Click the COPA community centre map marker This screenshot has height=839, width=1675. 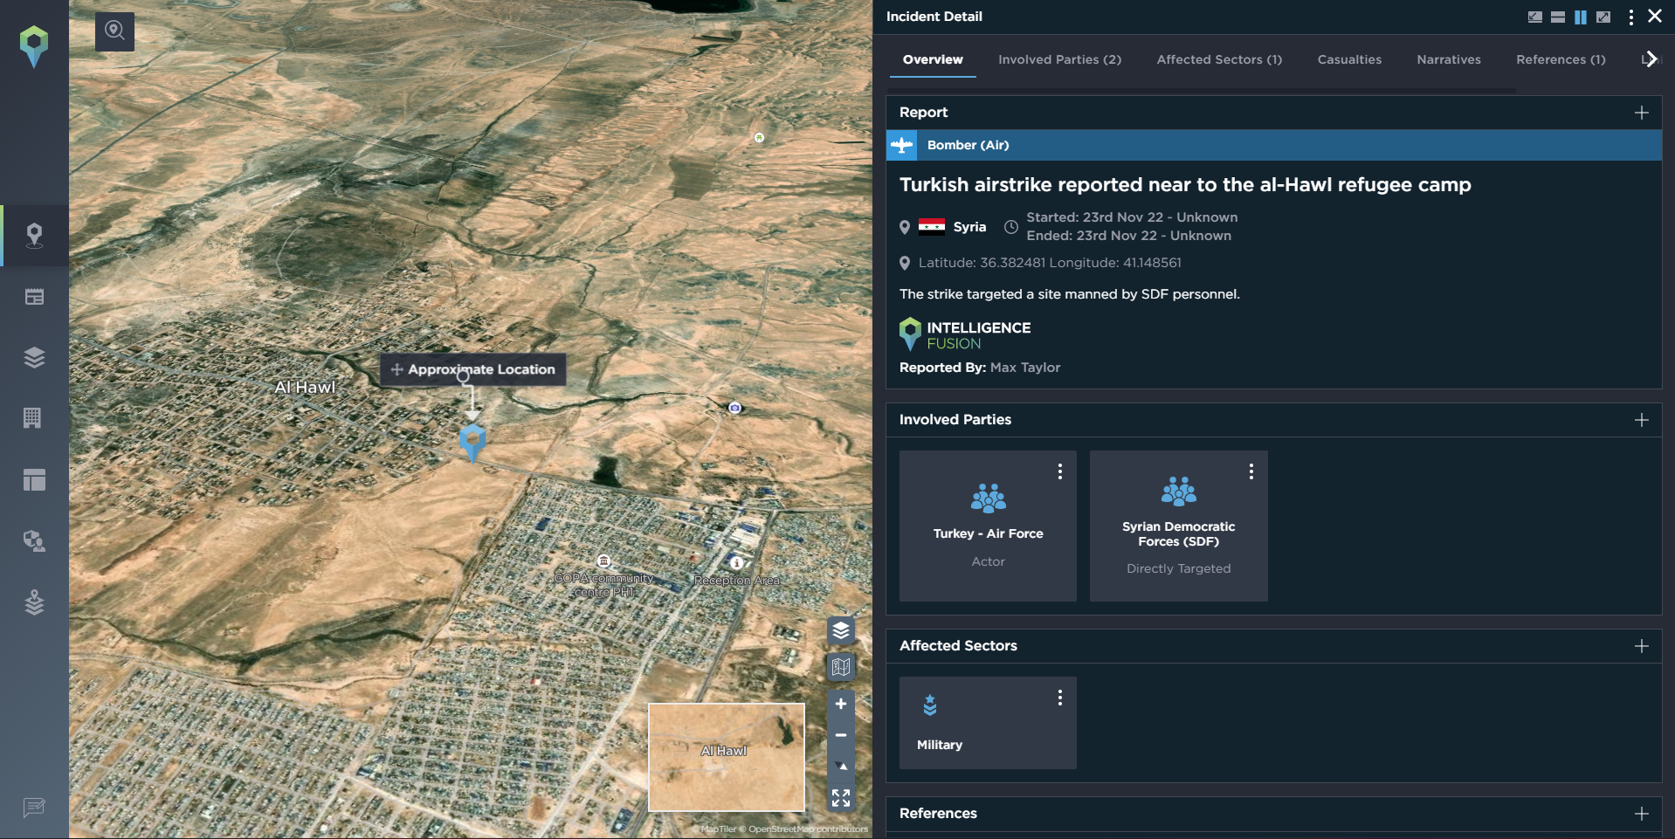[603, 560]
